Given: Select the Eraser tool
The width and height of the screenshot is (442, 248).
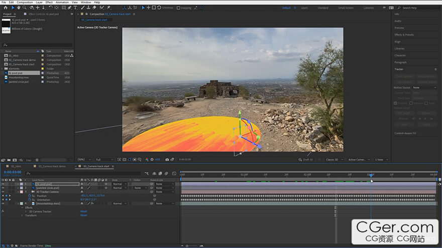Looking at the screenshot, I should 94,8.
